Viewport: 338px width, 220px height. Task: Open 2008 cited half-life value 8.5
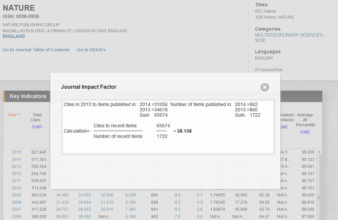177,202
